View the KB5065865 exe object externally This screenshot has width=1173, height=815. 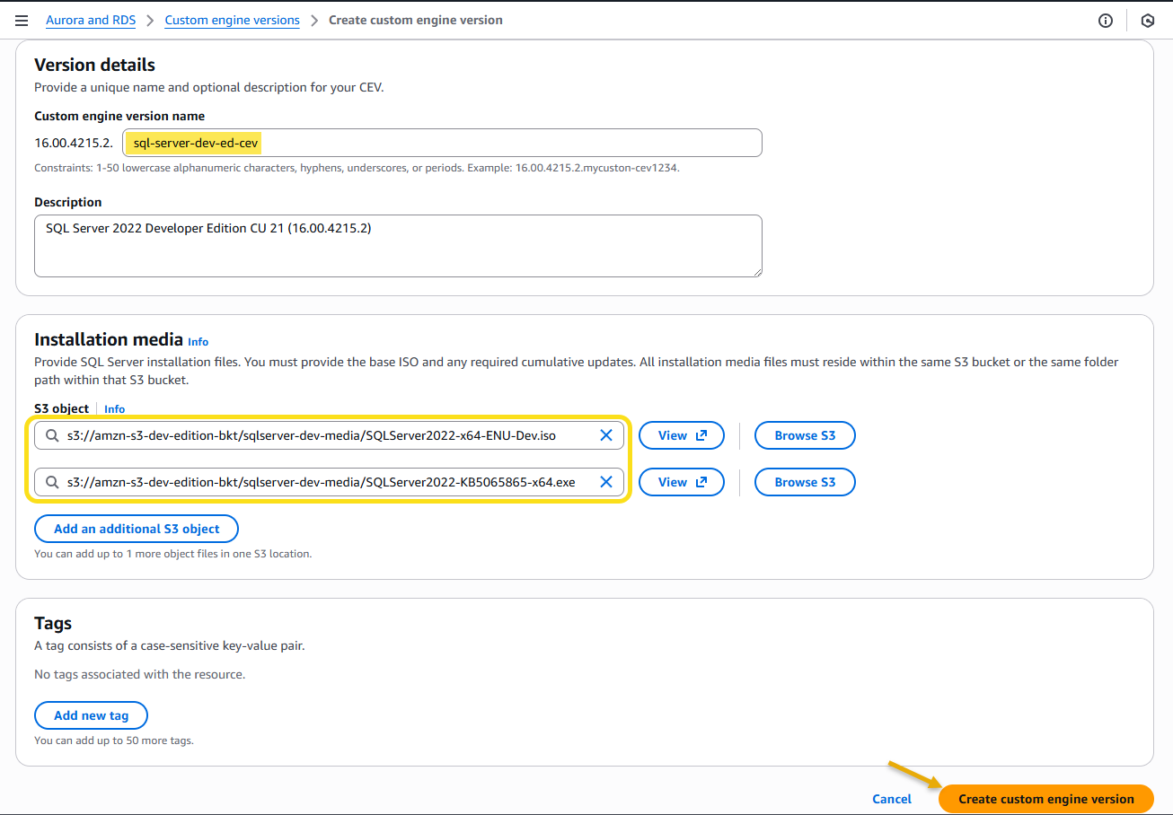pos(681,482)
